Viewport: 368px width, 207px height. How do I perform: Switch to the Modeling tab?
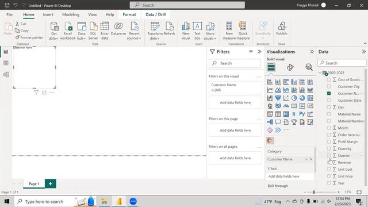click(71, 14)
